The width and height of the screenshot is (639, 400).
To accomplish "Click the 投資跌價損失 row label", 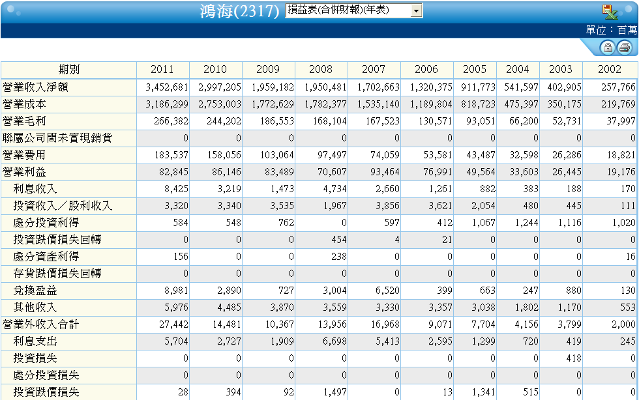I will click(46, 392).
